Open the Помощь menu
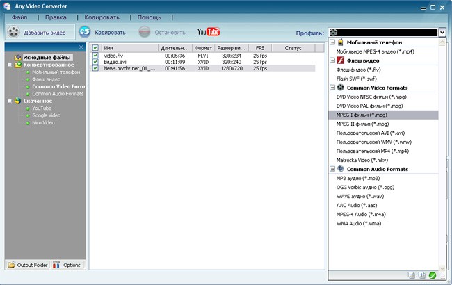The width and height of the screenshot is (452, 285). coord(149,17)
